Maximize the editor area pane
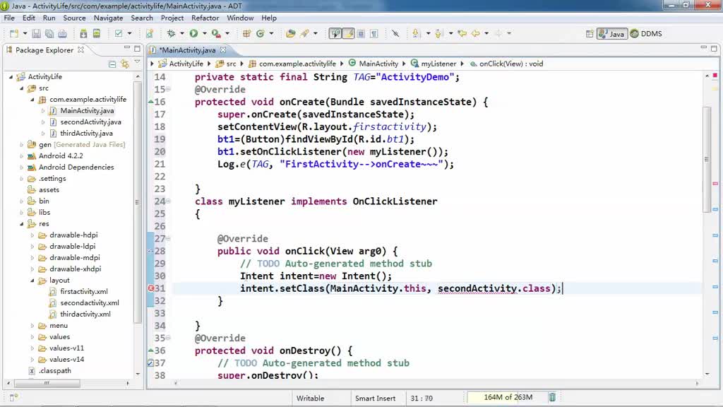723x407 pixels. click(714, 48)
